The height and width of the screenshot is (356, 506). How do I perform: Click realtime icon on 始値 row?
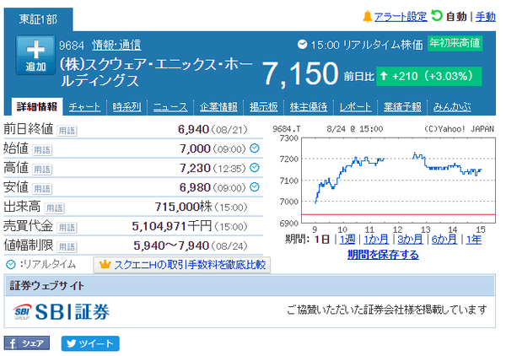click(255, 148)
